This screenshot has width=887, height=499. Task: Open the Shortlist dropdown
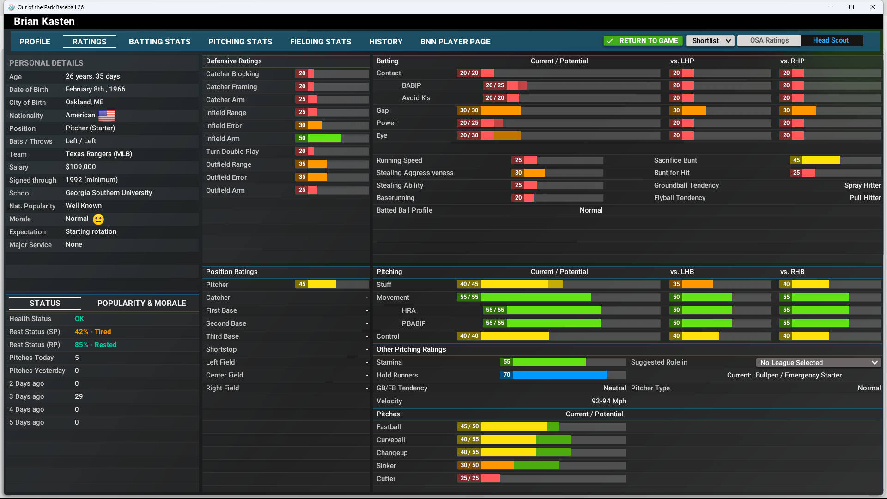(x=710, y=41)
